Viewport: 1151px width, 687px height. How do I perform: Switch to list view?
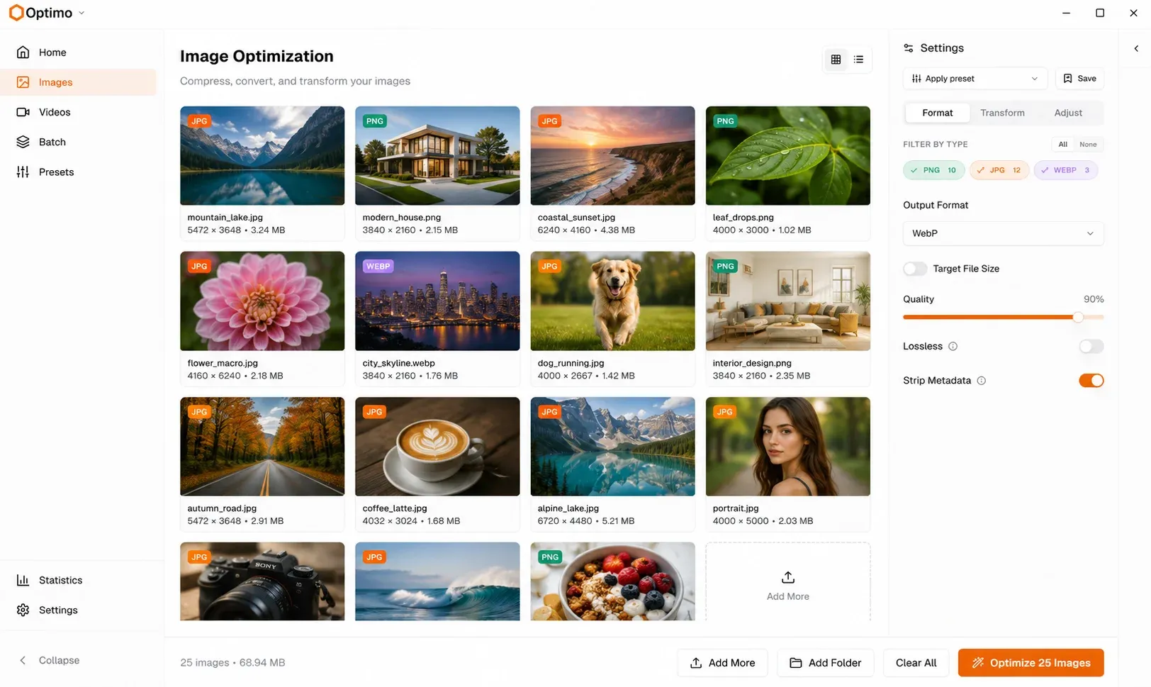(858, 60)
